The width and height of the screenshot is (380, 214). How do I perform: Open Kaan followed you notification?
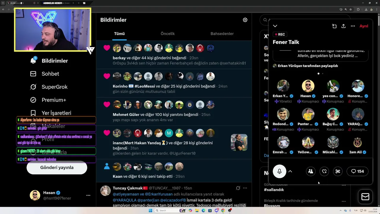174,171
